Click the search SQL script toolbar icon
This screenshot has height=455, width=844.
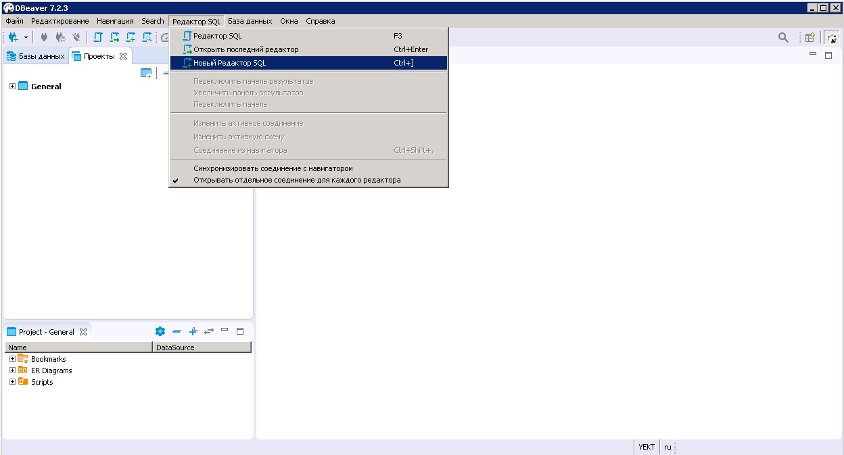[x=147, y=38]
